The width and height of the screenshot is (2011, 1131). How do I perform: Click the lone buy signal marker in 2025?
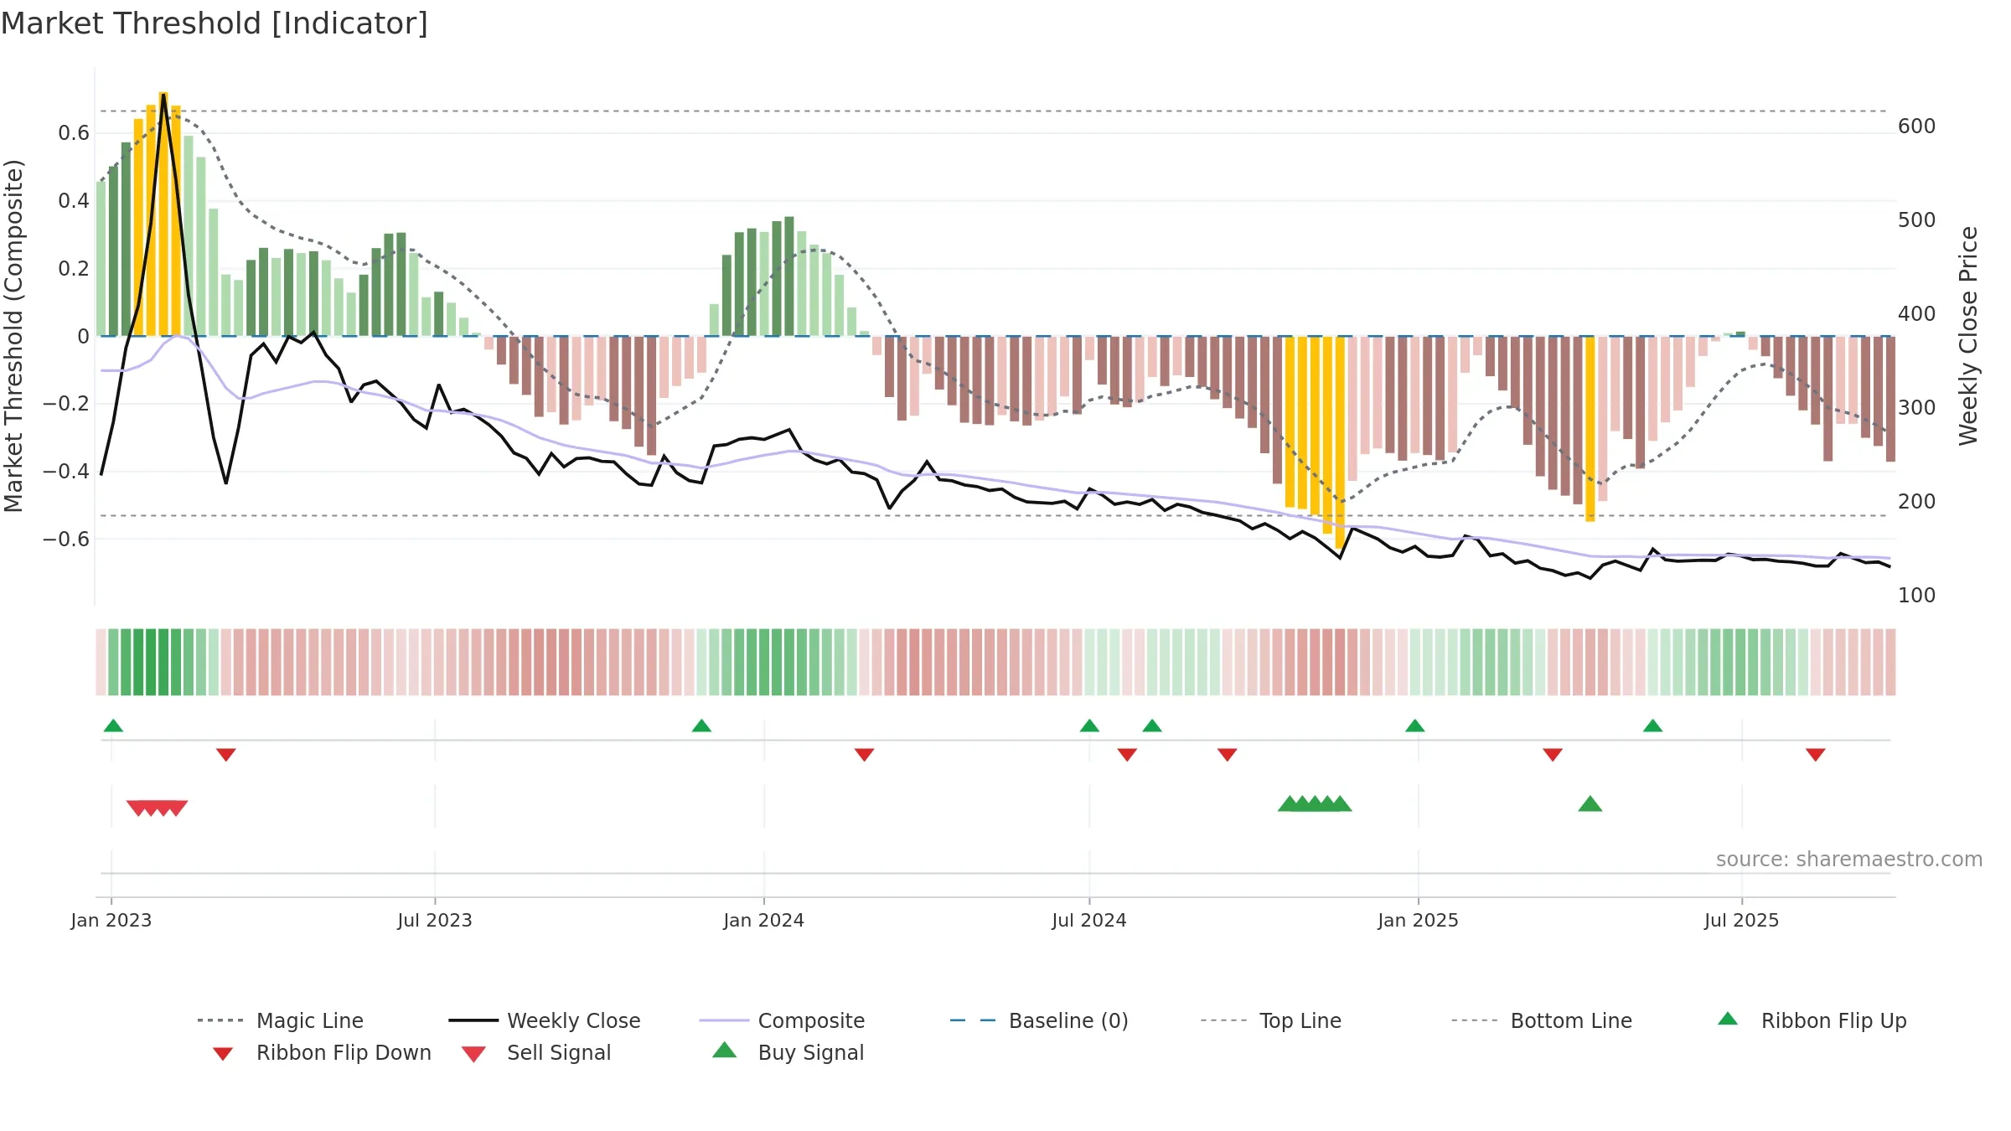1590,804
